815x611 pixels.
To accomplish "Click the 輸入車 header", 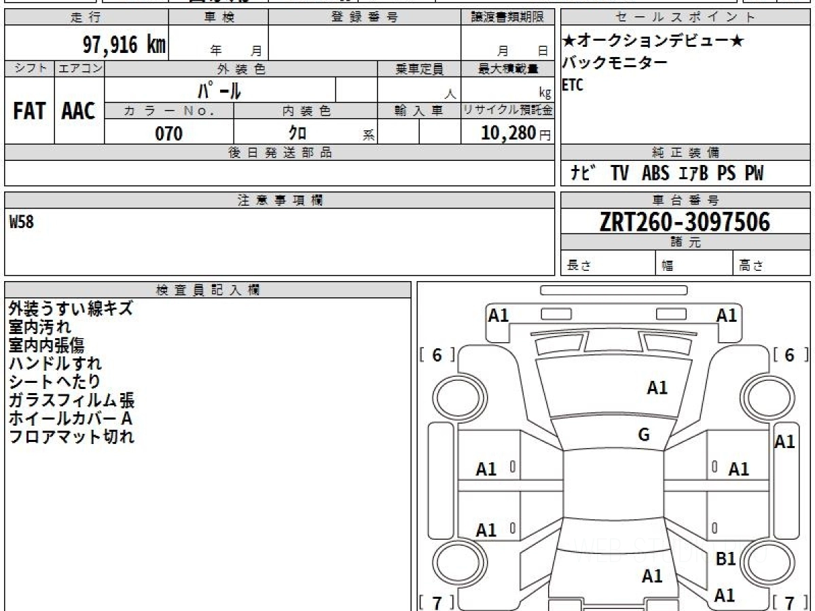I will coord(419,111).
